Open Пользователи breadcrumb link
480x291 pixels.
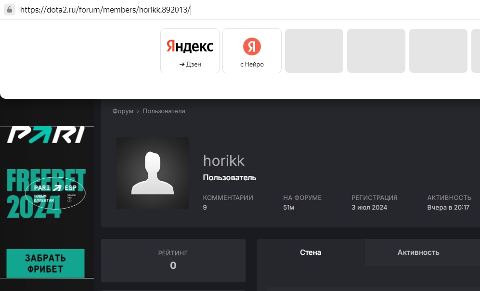(164, 111)
